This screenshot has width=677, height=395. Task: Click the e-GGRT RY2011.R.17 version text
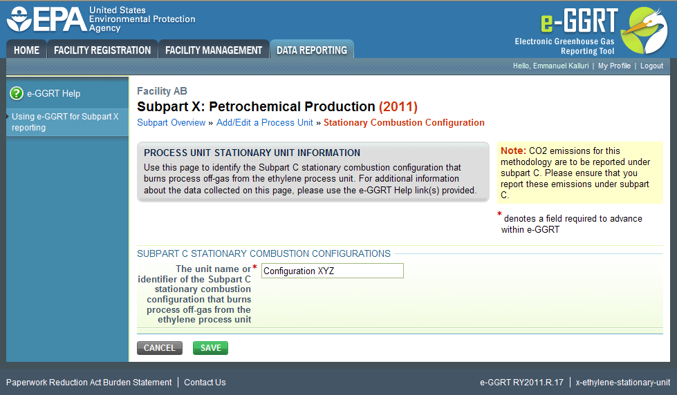tap(521, 383)
